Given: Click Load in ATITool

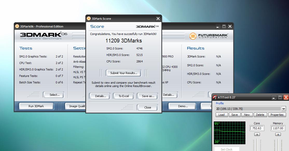Looking at the screenshot, I should coord(221,115).
